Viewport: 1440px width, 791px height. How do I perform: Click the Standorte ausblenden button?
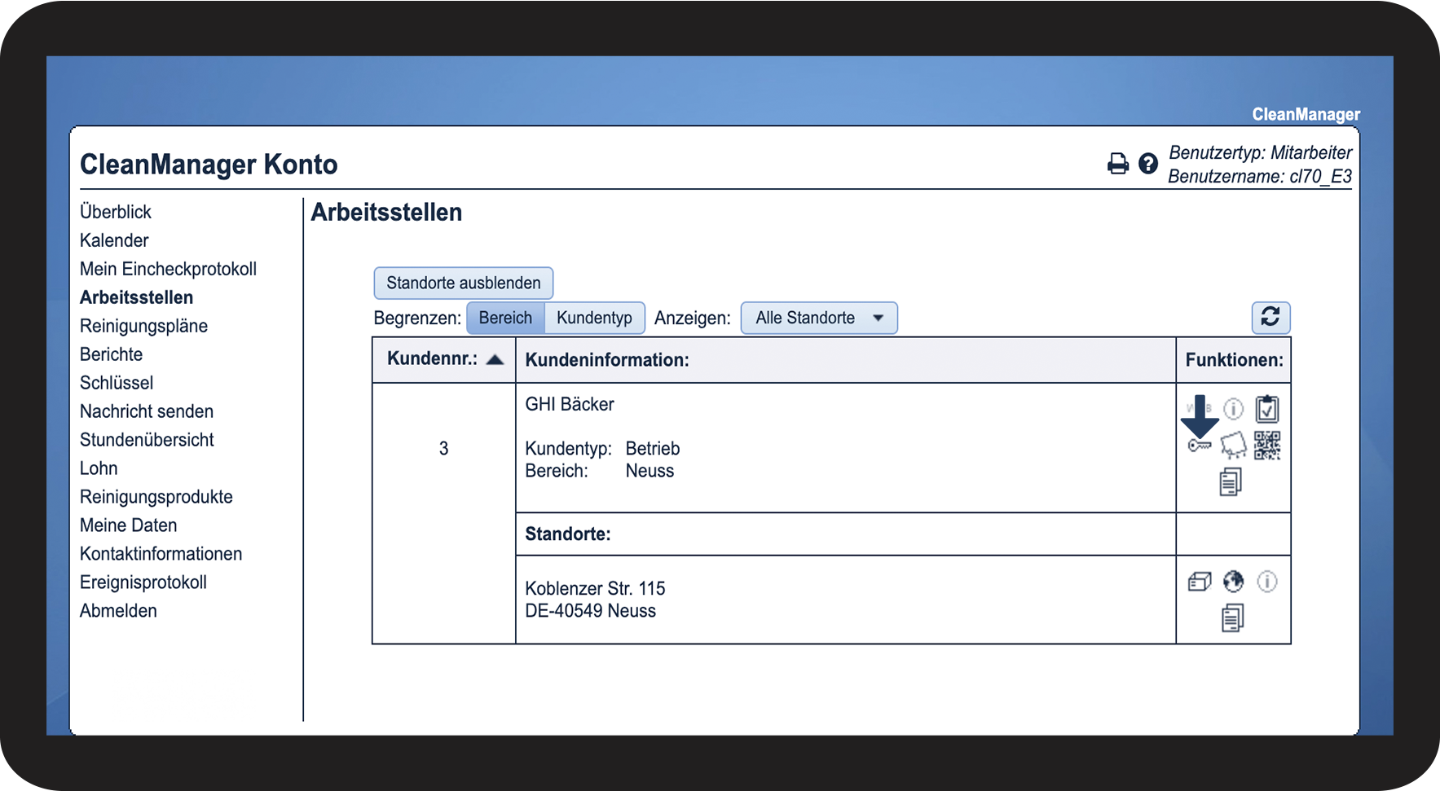(464, 283)
